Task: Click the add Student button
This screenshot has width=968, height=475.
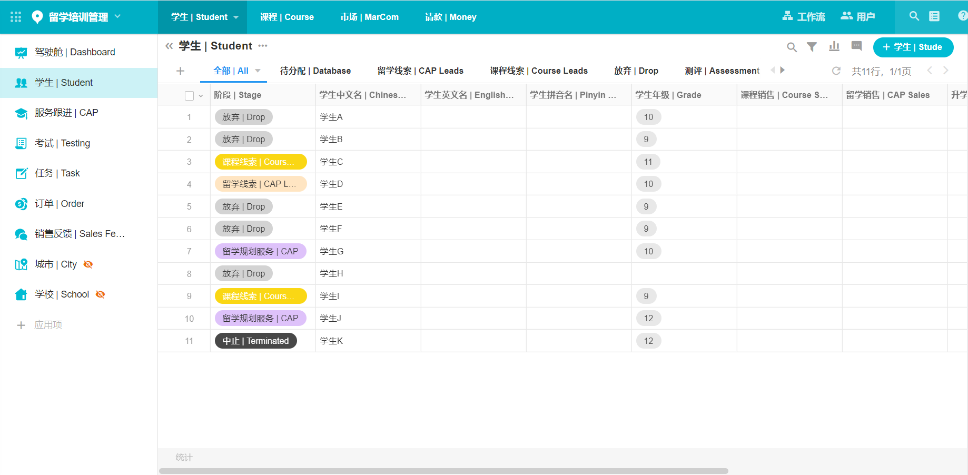Action: (913, 47)
